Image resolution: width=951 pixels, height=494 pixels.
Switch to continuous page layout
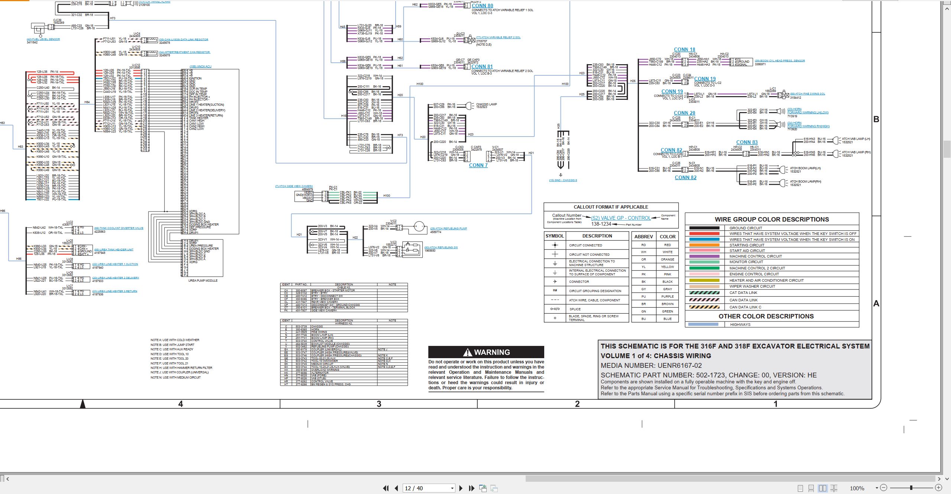coord(811,488)
